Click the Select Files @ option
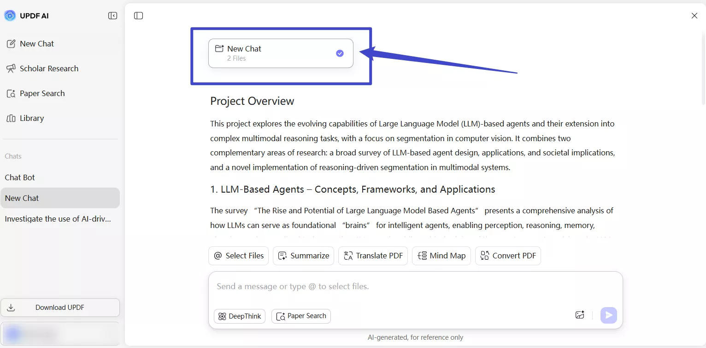The height and width of the screenshot is (348, 706). [238, 256]
